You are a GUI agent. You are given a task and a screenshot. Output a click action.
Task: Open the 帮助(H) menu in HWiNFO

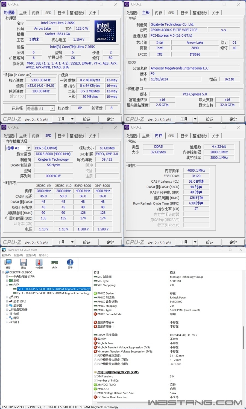tap(44, 255)
